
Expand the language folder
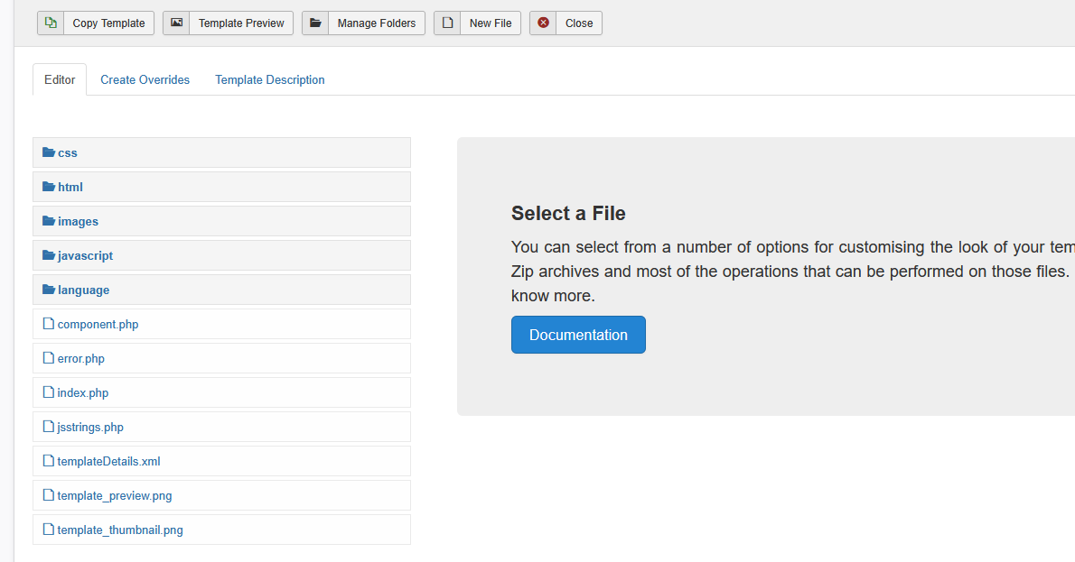coord(82,290)
